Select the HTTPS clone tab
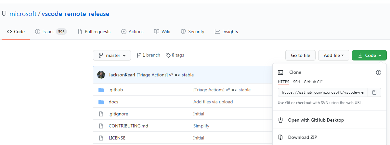Screen dimensions: 390x145 (283, 82)
